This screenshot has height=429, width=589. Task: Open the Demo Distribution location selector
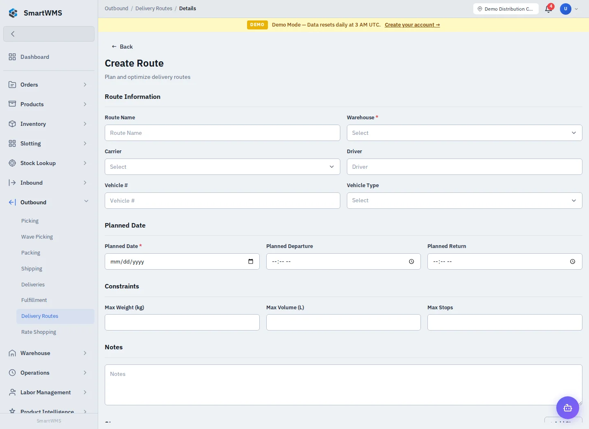pyautogui.click(x=506, y=9)
